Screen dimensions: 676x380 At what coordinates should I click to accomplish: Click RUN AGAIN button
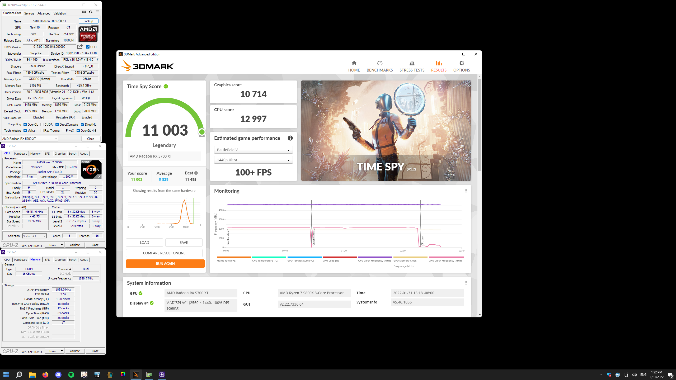coord(165,264)
